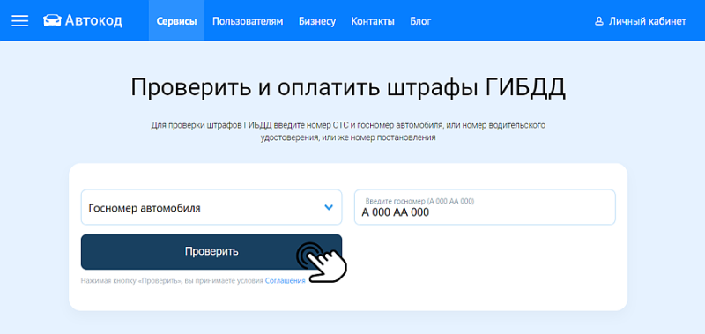Open Личный кабинет account link
Viewport: 705px width, 334px height.
(647, 21)
